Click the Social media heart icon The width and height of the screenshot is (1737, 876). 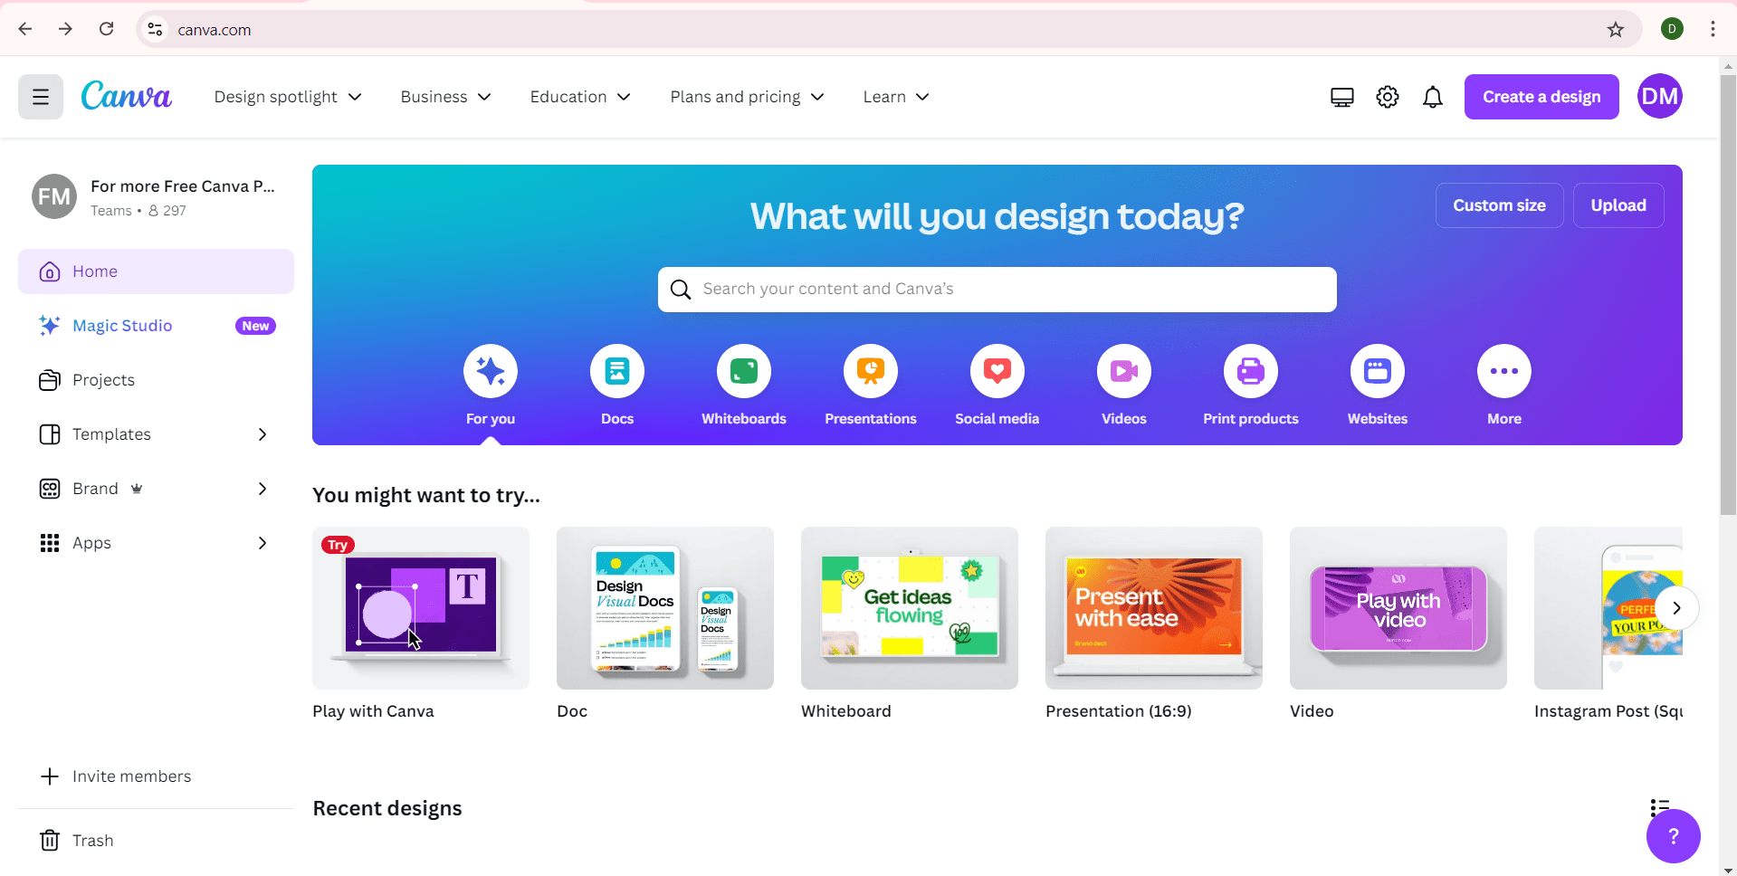pos(997,371)
